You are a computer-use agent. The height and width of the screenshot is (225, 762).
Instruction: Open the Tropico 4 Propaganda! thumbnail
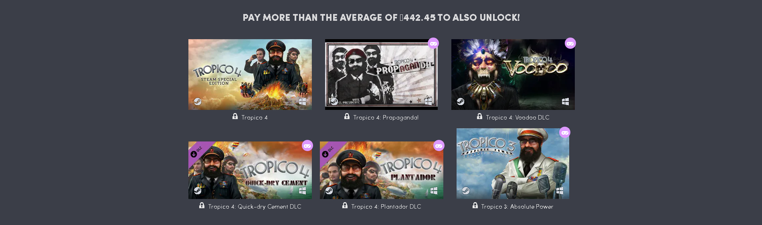coord(381,74)
